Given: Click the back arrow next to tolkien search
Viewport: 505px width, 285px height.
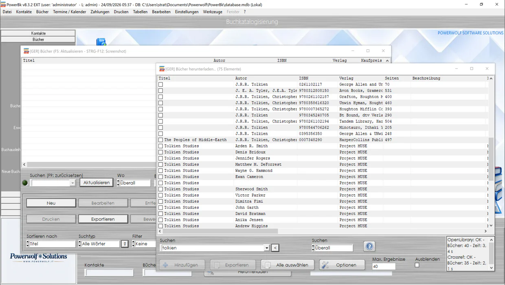Looking at the screenshot, I should (x=275, y=248).
